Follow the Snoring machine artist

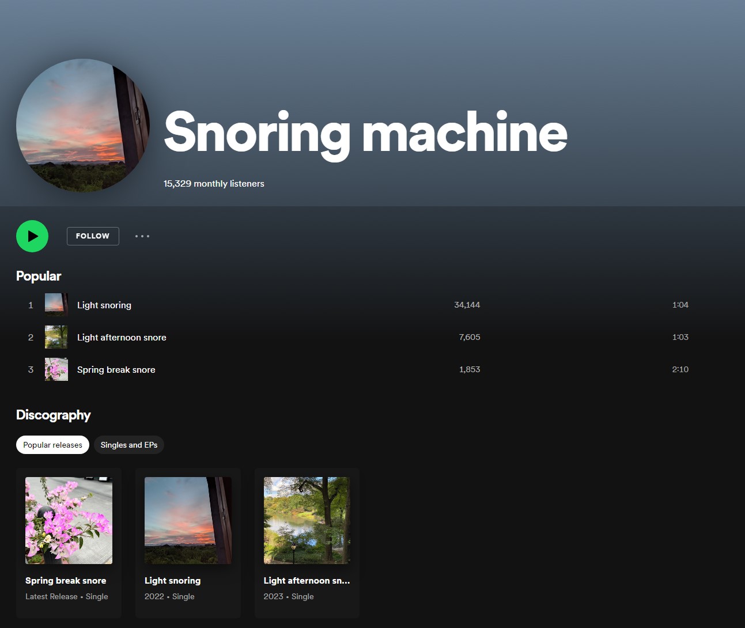coord(93,236)
